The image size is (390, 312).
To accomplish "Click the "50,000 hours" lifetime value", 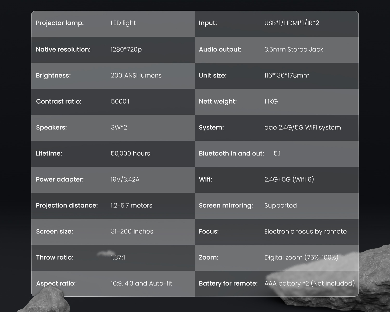I will [130, 153].
